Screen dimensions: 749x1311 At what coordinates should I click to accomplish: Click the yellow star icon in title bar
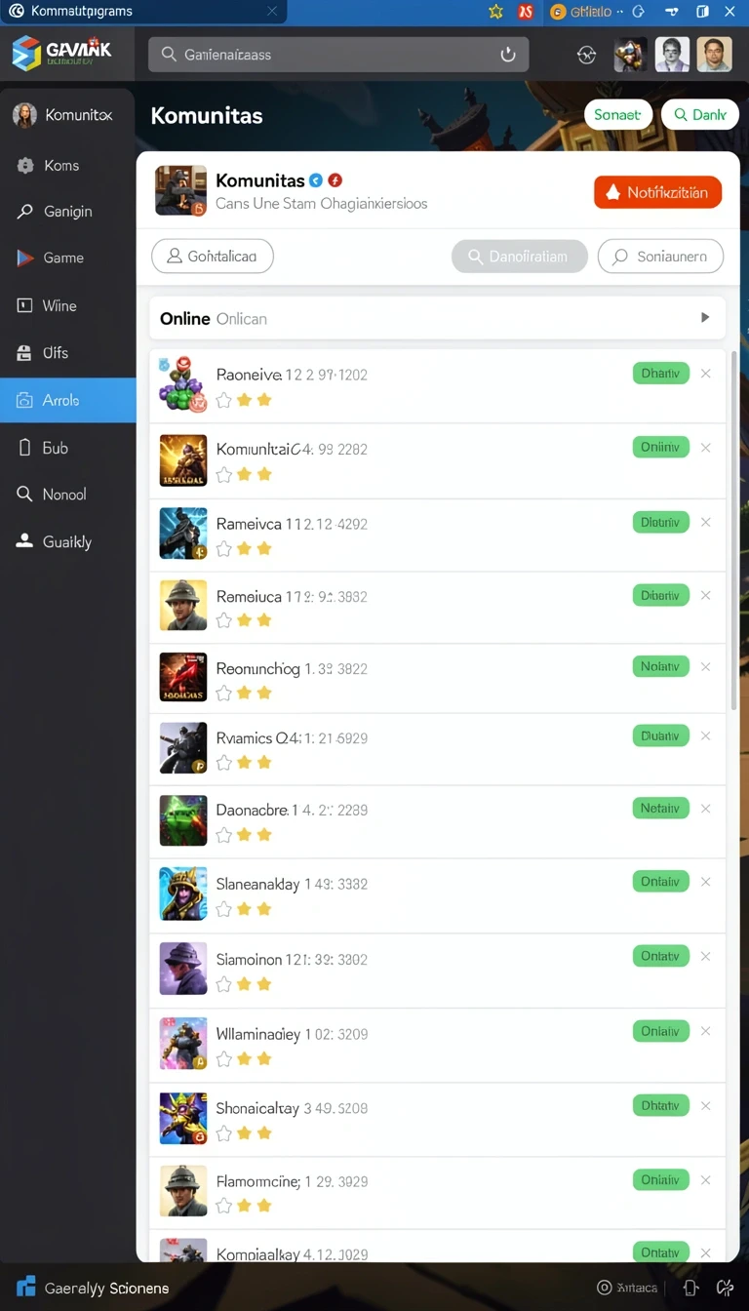[x=496, y=12]
